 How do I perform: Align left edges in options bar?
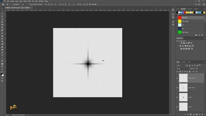coord(46,4)
